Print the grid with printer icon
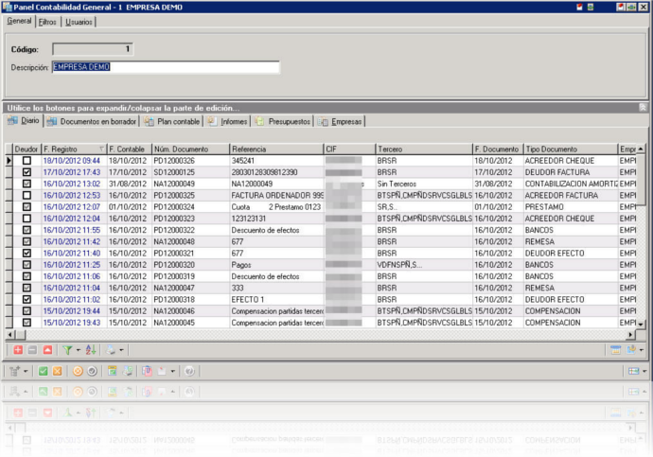 tap(111, 350)
